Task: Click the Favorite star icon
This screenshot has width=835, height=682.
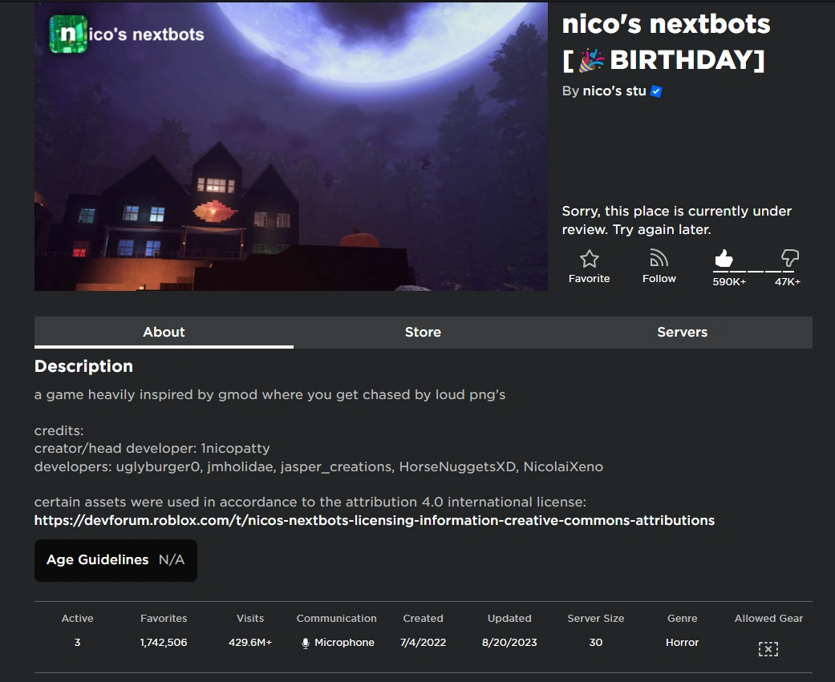Action: click(589, 259)
